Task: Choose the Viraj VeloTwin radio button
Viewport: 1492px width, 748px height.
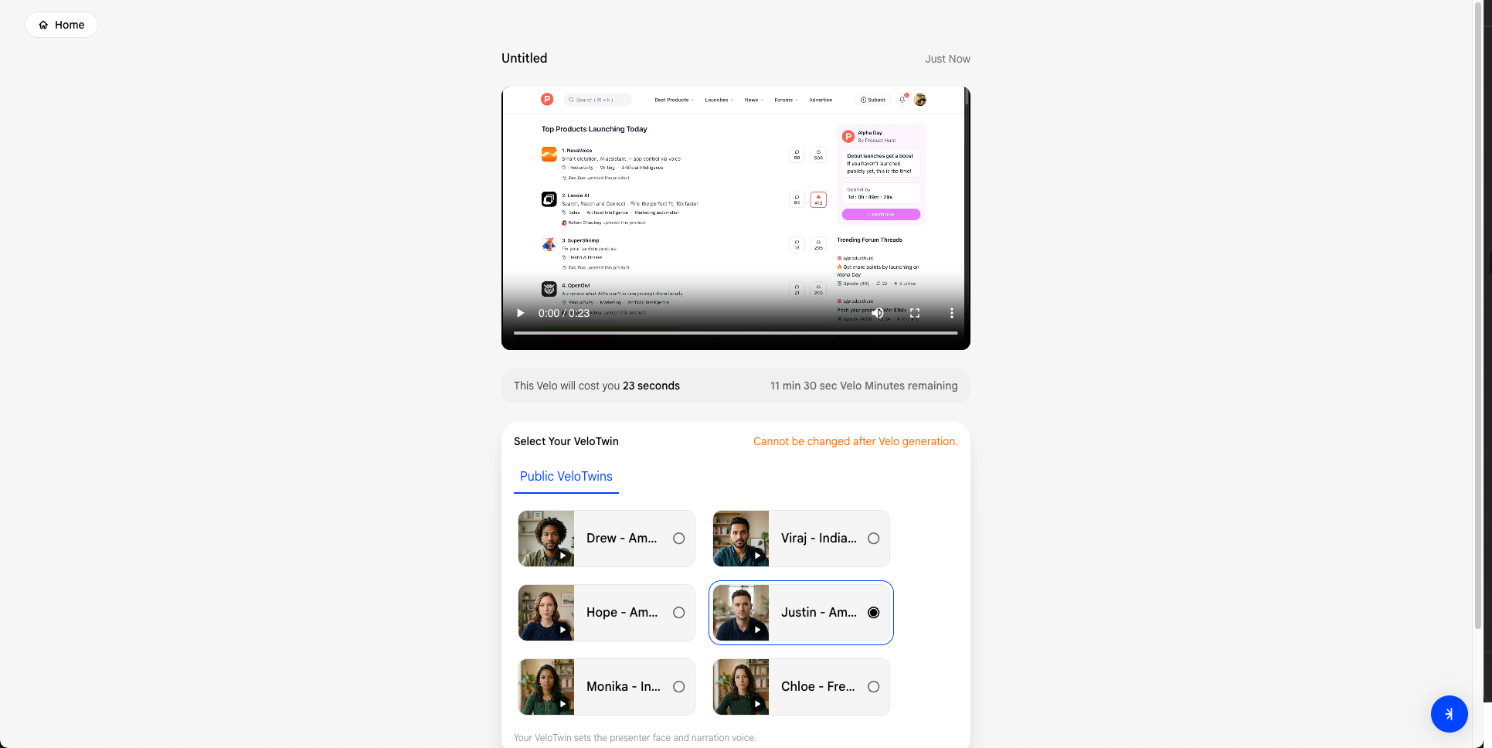Action: point(873,539)
